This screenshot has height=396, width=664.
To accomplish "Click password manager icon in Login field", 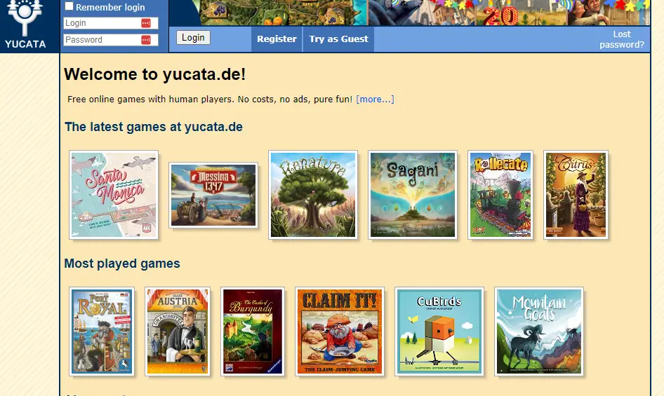I will pyautogui.click(x=146, y=23).
